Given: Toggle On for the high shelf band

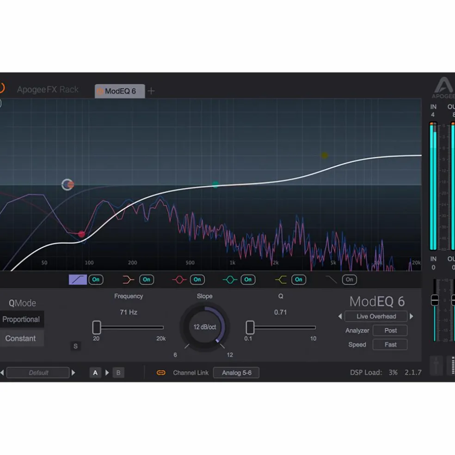Looking at the screenshot, I should [x=299, y=280].
